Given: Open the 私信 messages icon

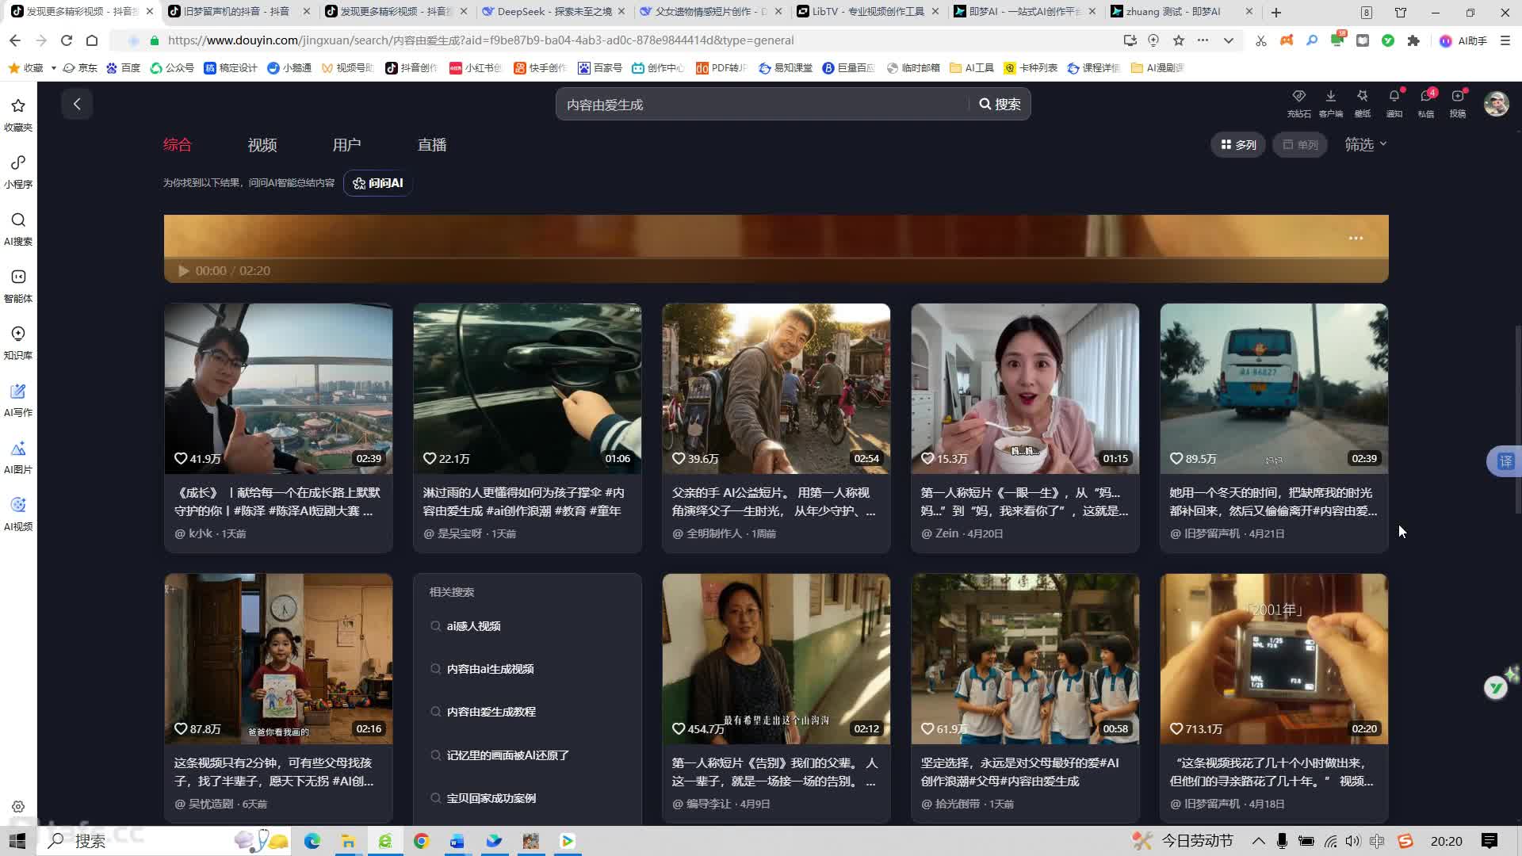Looking at the screenshot, I should coord(1426,103).
